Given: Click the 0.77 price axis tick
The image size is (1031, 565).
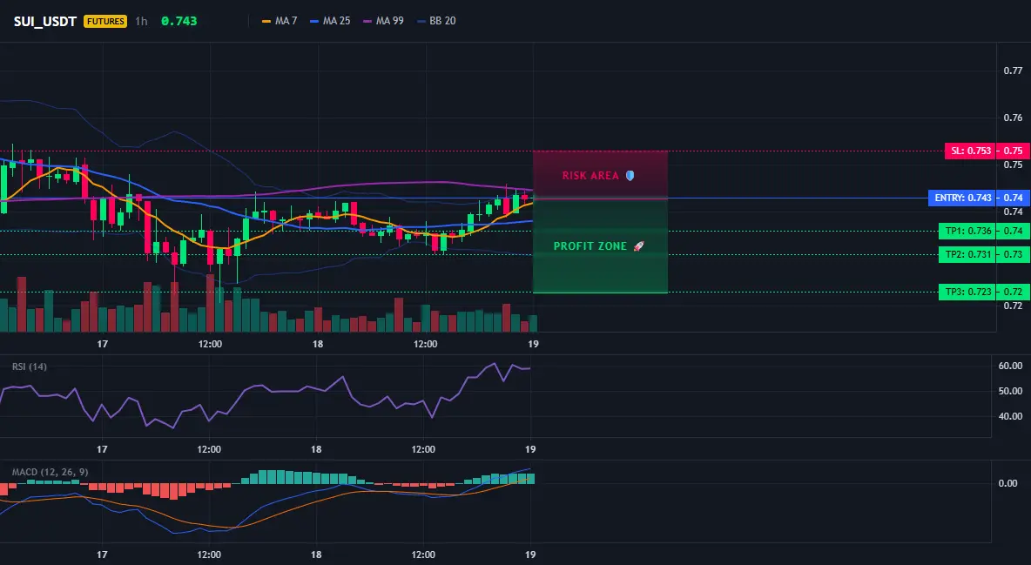Looking at the screenshot, I should [x=1014, y=71].
